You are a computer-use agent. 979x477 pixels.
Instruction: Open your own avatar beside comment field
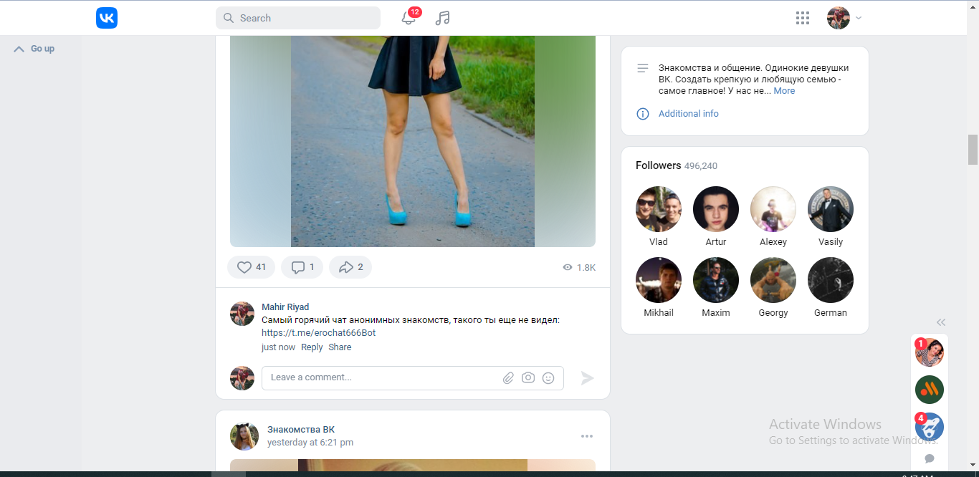point(242,378)
